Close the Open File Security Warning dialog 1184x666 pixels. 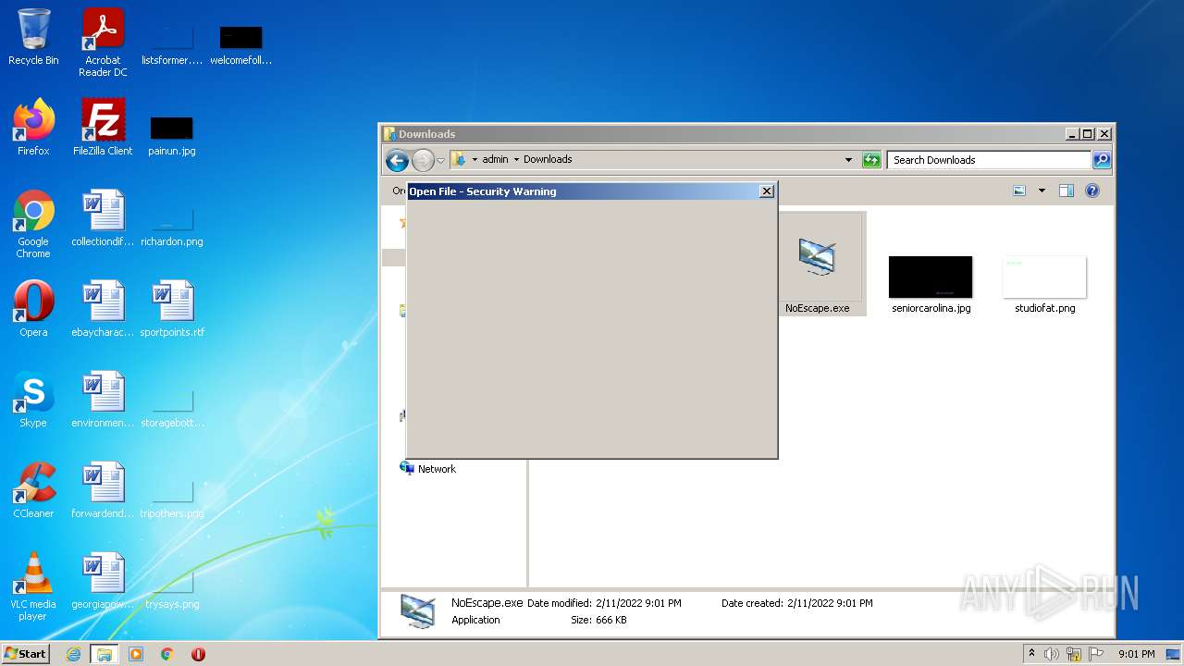click(x=766, y=191)
